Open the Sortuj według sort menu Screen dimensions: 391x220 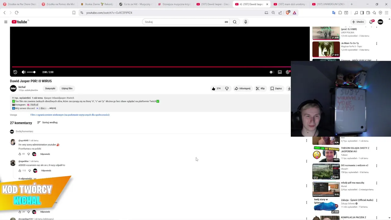[x=47, y=123]
